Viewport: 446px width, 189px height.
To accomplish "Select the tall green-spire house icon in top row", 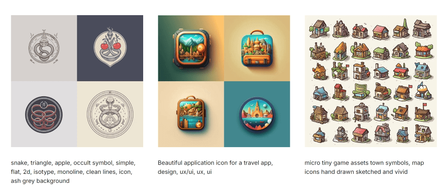I will click(401, 29).
